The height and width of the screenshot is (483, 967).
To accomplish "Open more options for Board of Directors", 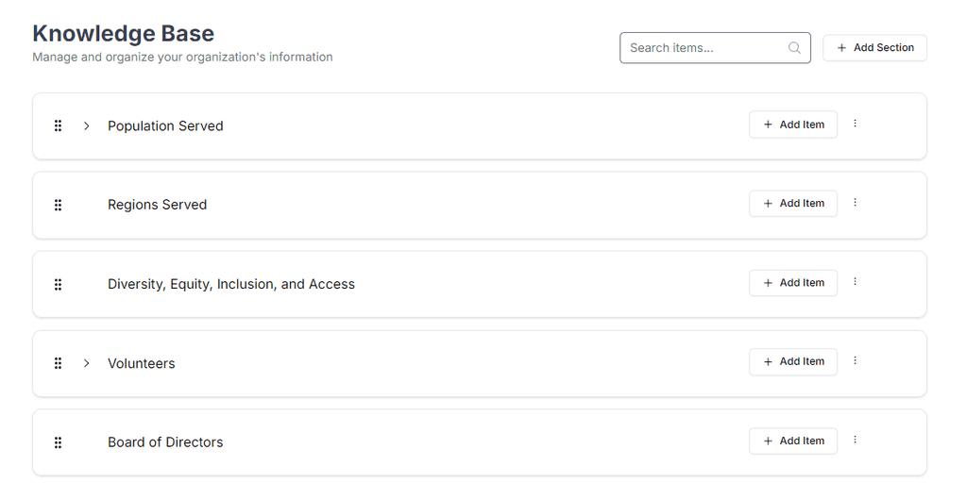I will click(856, 441).
